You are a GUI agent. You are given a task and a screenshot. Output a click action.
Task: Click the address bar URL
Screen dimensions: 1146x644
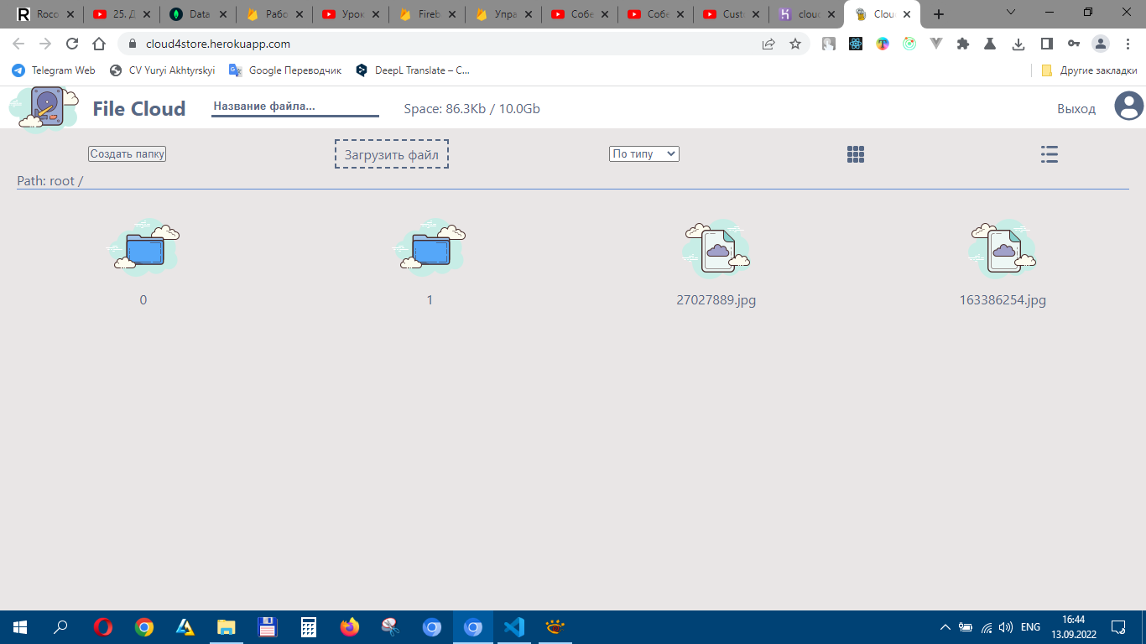[x=218, y=44]
